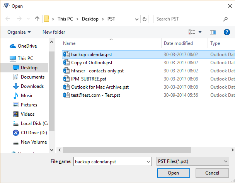Select OneDrive in the navigation pane
The height and width of the screenshot is (185, 235).
point(23,46)
